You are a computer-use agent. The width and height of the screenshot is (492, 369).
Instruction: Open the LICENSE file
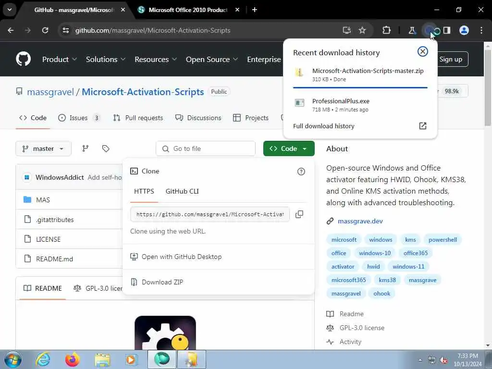tap(49, 239)
